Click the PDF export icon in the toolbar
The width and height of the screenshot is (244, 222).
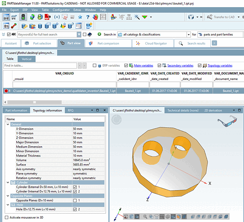[47, 17]
